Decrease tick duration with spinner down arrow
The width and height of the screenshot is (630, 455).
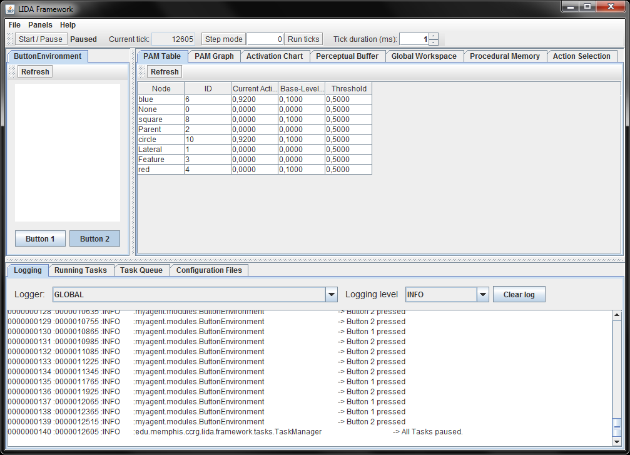click(434, 43)
